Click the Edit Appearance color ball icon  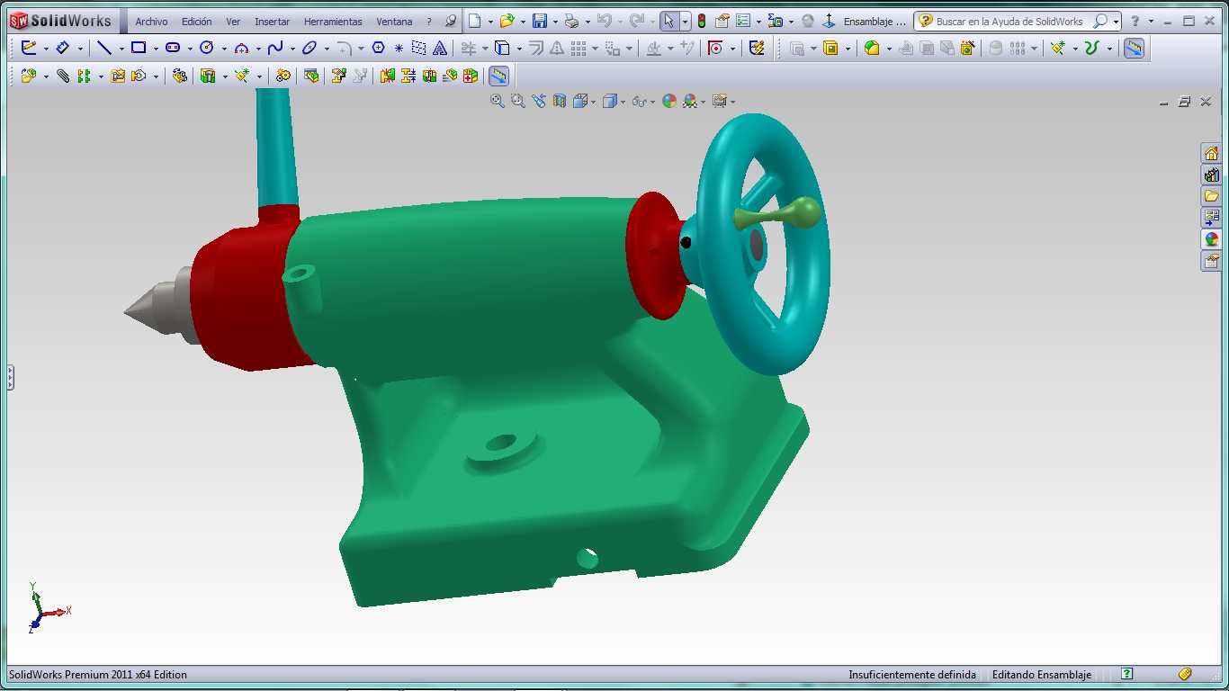669,102
